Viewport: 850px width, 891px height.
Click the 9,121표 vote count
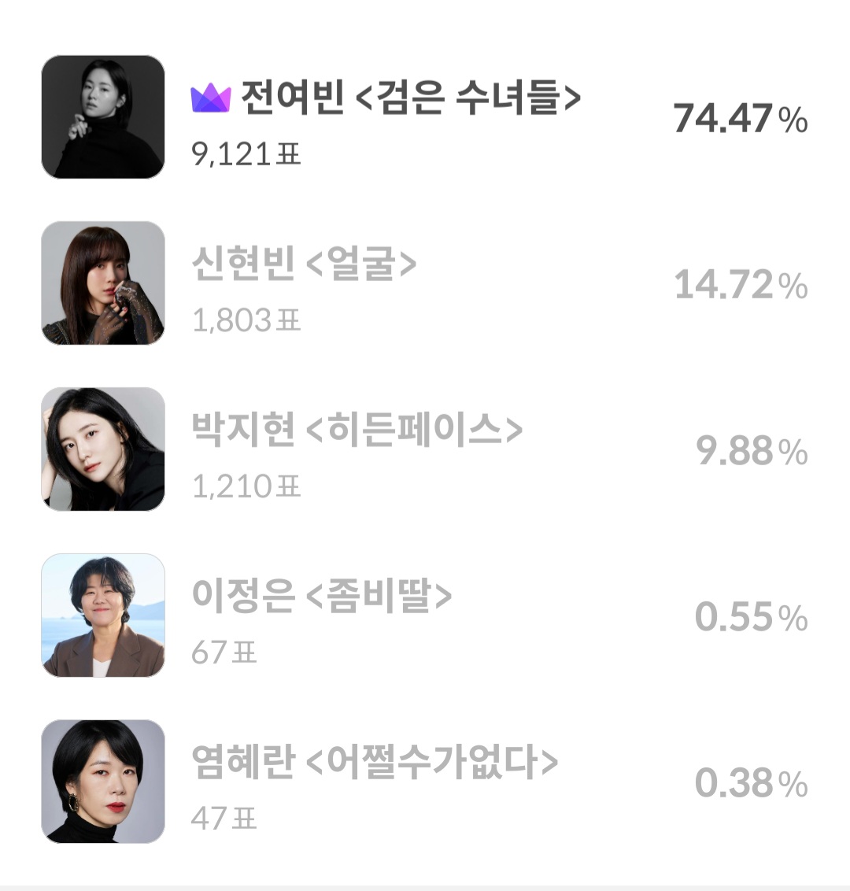pos(246,154)
